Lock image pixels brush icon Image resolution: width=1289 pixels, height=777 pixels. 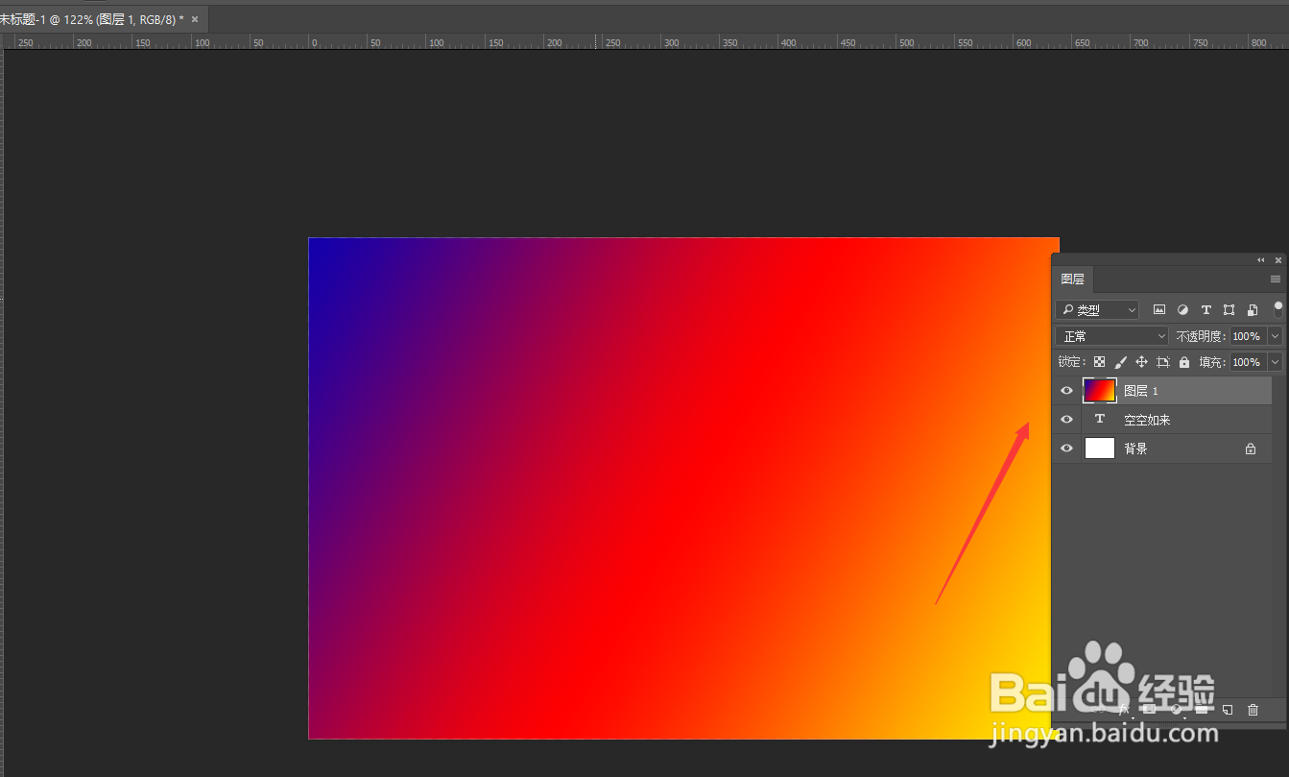coord(1120,362)
